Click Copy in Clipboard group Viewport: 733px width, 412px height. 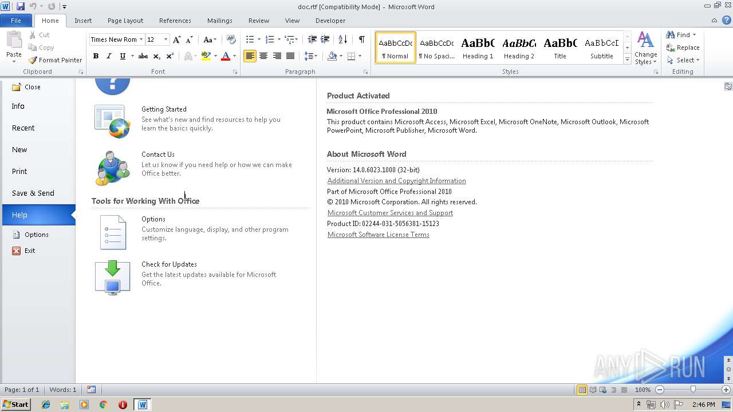coord(41,47)
